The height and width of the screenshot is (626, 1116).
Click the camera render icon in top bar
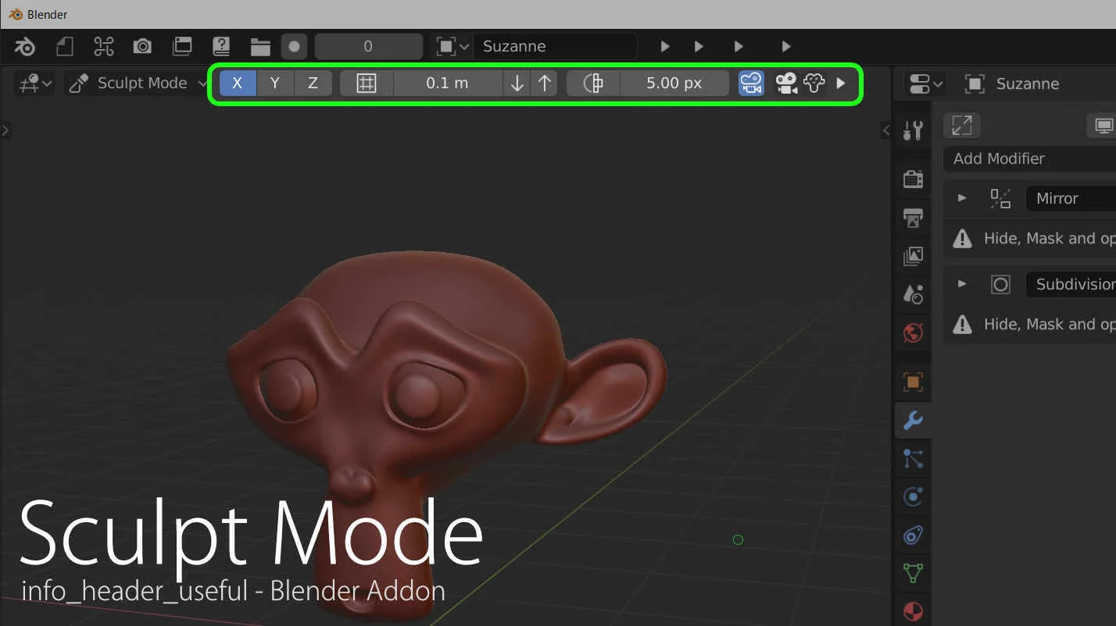pos(142,47)
